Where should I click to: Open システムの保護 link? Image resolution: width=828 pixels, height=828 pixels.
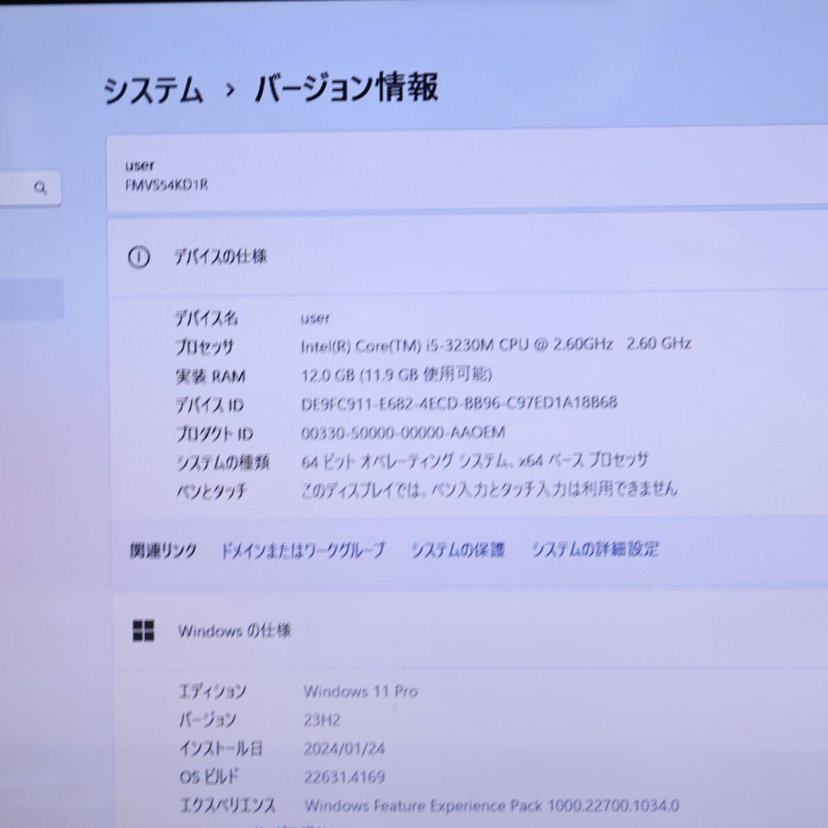[x=457, y=550]
